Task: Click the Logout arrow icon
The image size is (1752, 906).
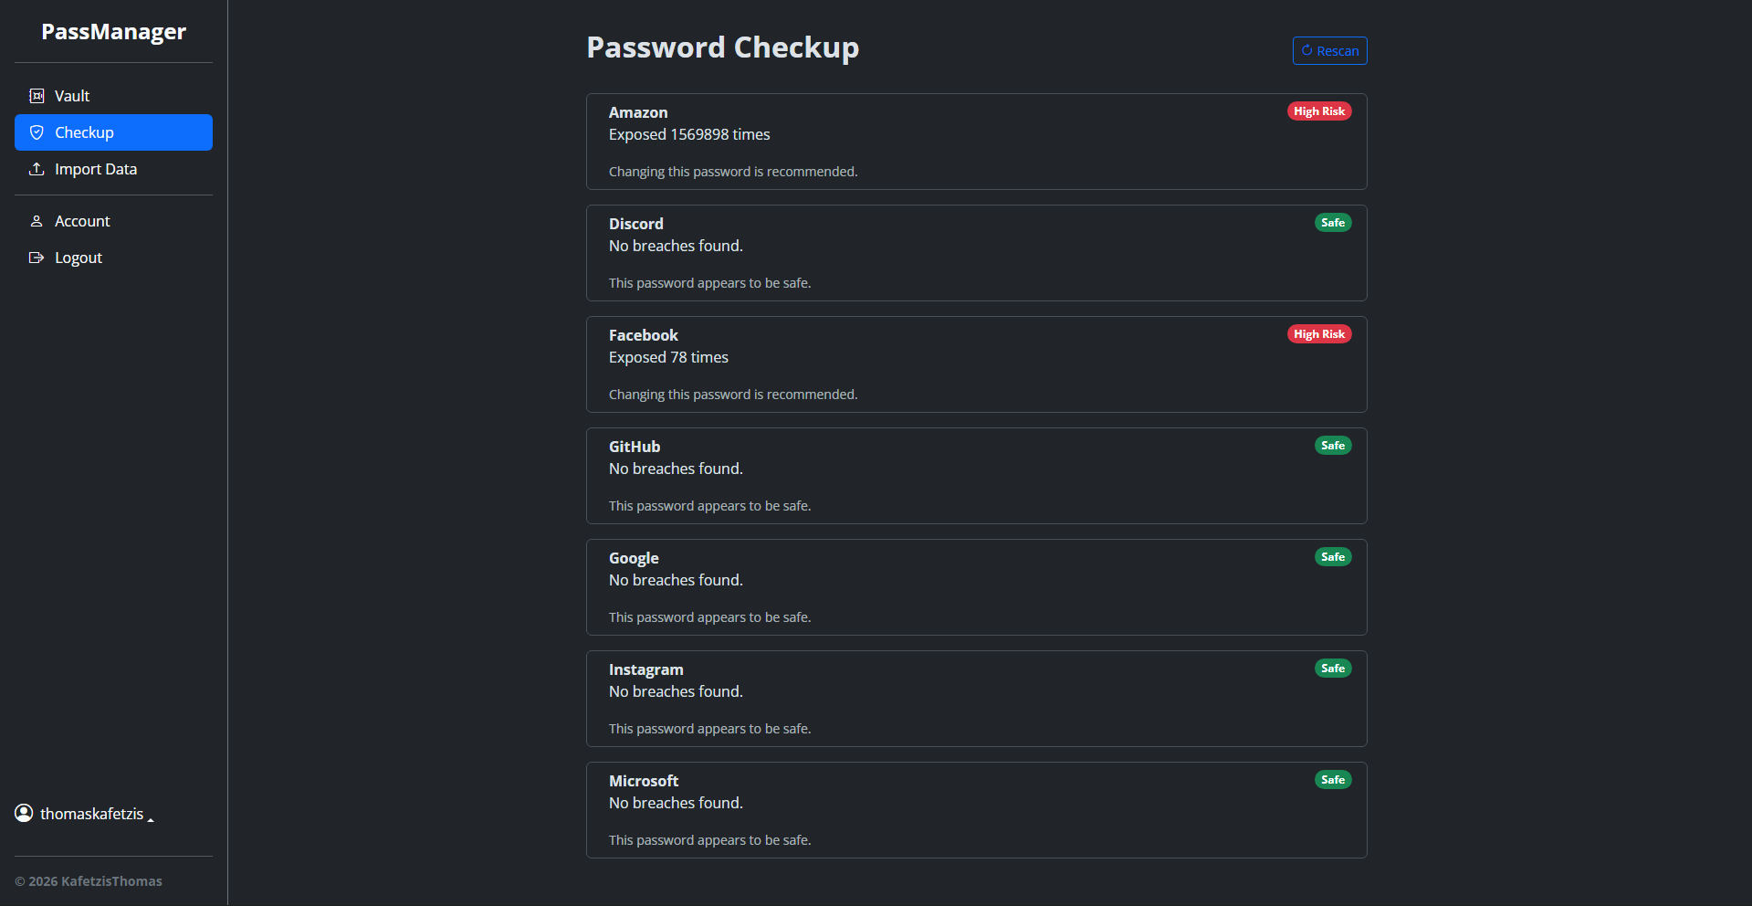Action: 37,258
